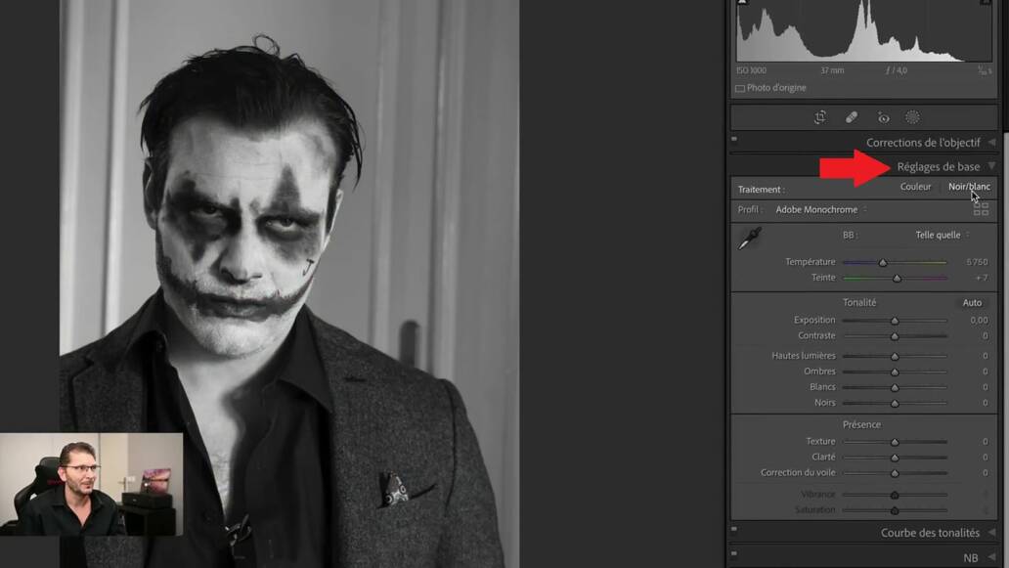This screenshot has width=1009, height=568.
Task: Toggle shadow clipping triangle in histogram
Action: coord(742,3)
